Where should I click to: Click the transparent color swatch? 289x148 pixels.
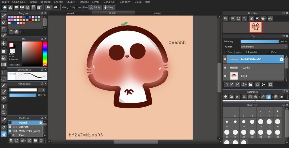[x=12, y=51]
